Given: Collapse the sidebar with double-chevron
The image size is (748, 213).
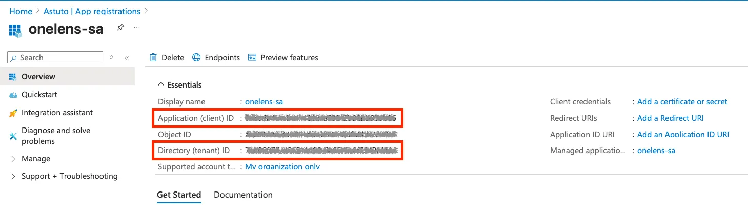Looking at the screenshot, I should coord(127,58).
